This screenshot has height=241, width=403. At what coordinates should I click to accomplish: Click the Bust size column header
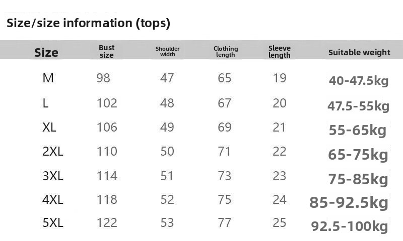pyautogui.click(x=107, y=51)
